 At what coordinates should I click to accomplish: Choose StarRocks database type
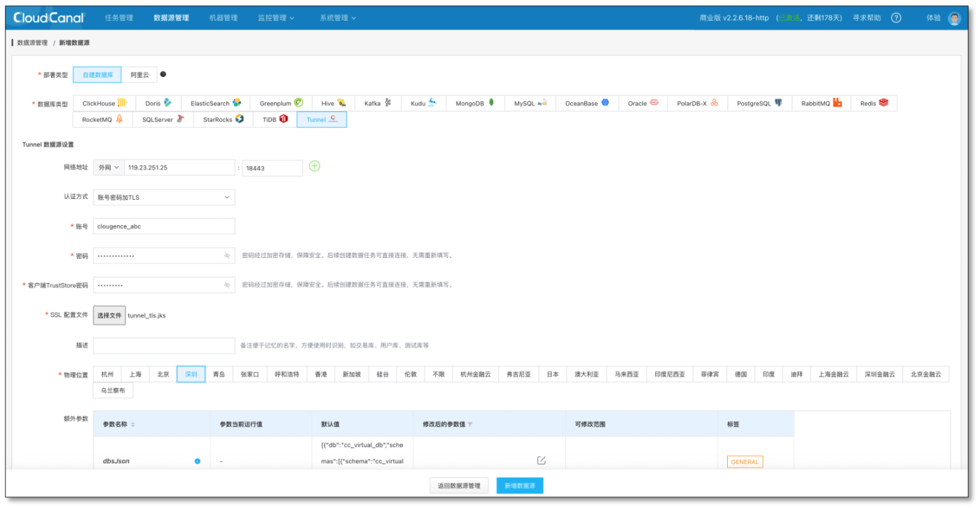pyautogui.click(x=224, y=119)
